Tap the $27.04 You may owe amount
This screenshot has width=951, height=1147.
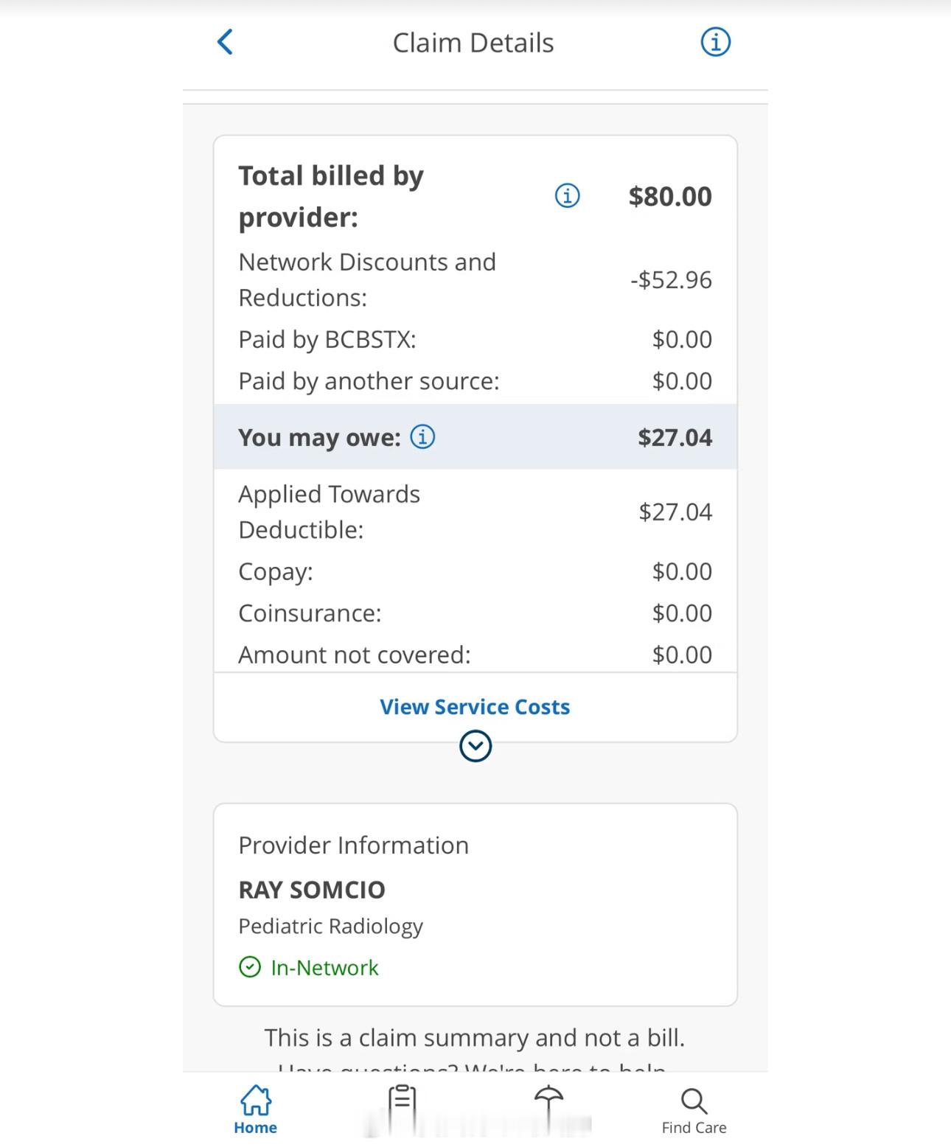click(675, 437)
